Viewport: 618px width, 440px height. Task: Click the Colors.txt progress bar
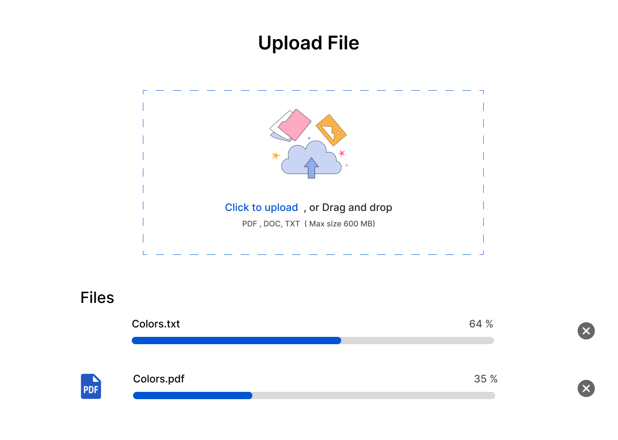[x=312, y=340]
